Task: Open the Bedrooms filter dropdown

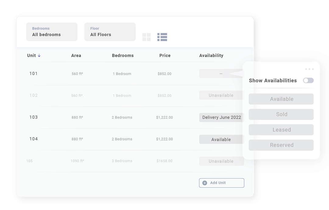Action: click(51, 32)
